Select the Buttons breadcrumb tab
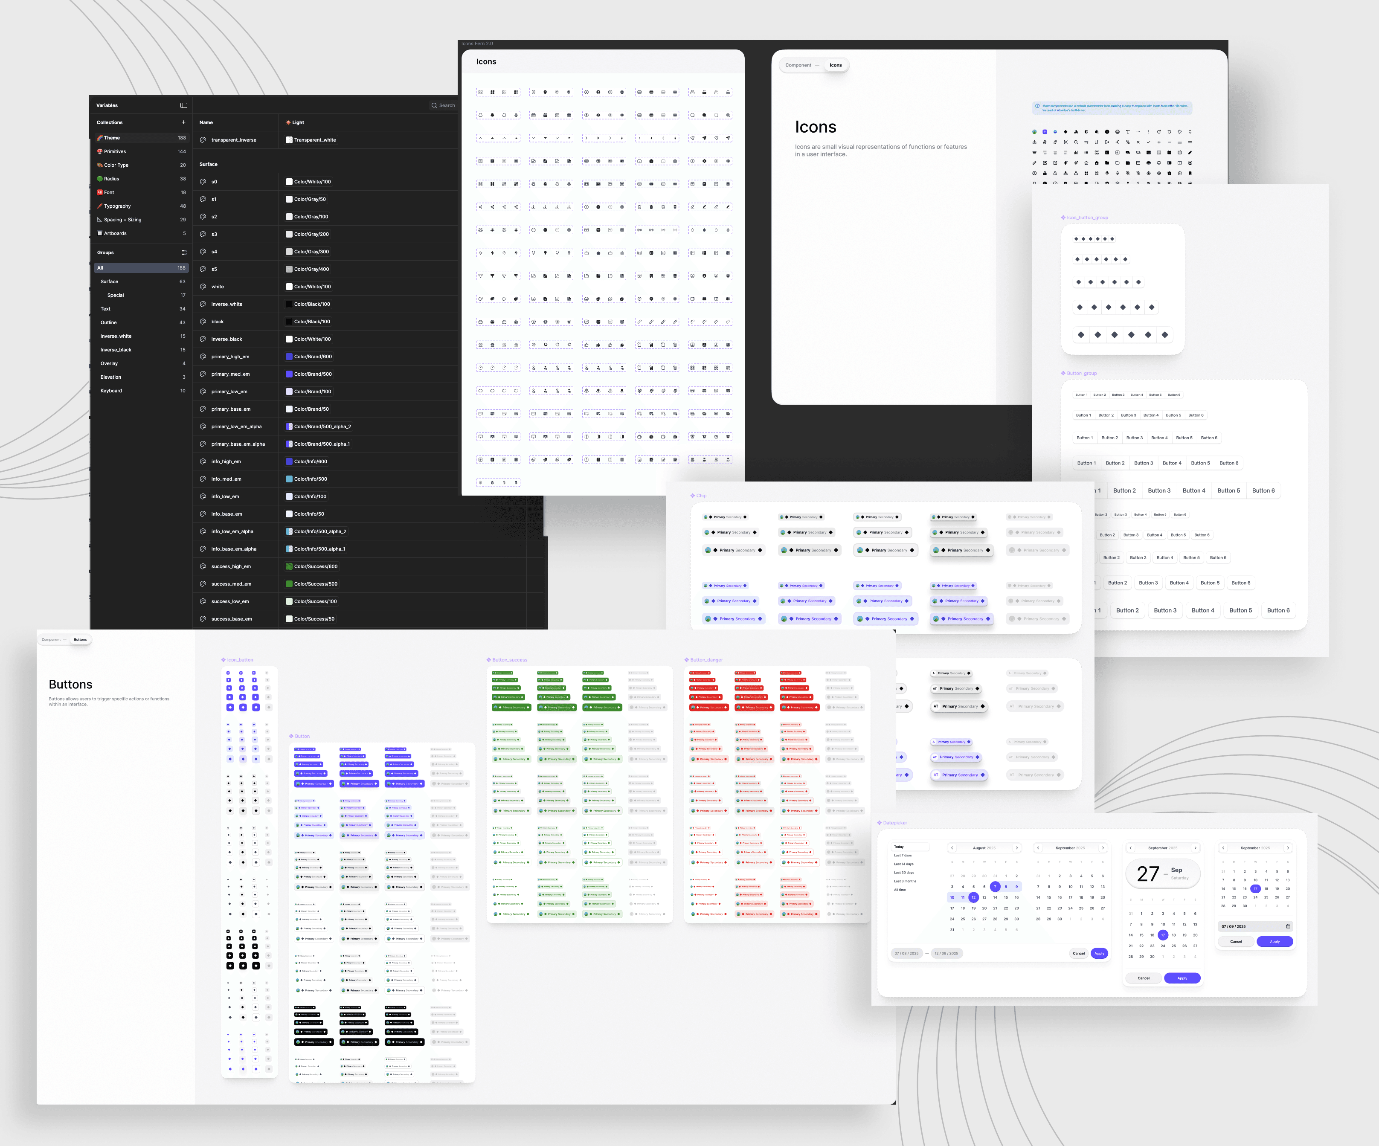The width and height of the screenshot is (1379, 1146). pos(80,640)
